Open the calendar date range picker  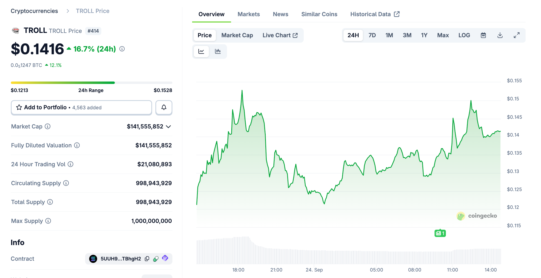[483, 35]
